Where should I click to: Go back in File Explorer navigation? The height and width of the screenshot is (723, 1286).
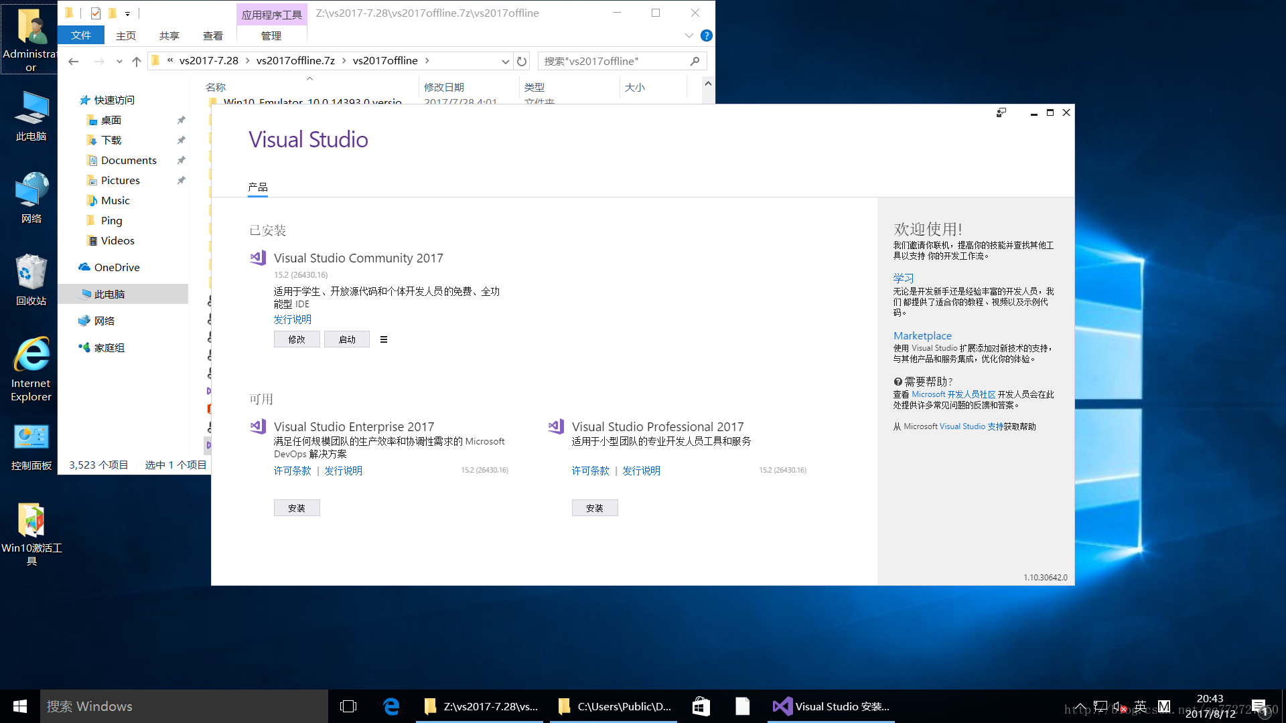(x=74, y=61)
